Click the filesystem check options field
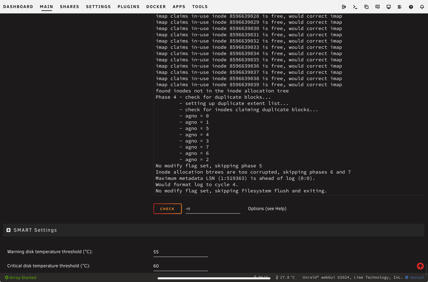Image resolution: width=428 pixels, height=282 pixels. tap(213, 209)
